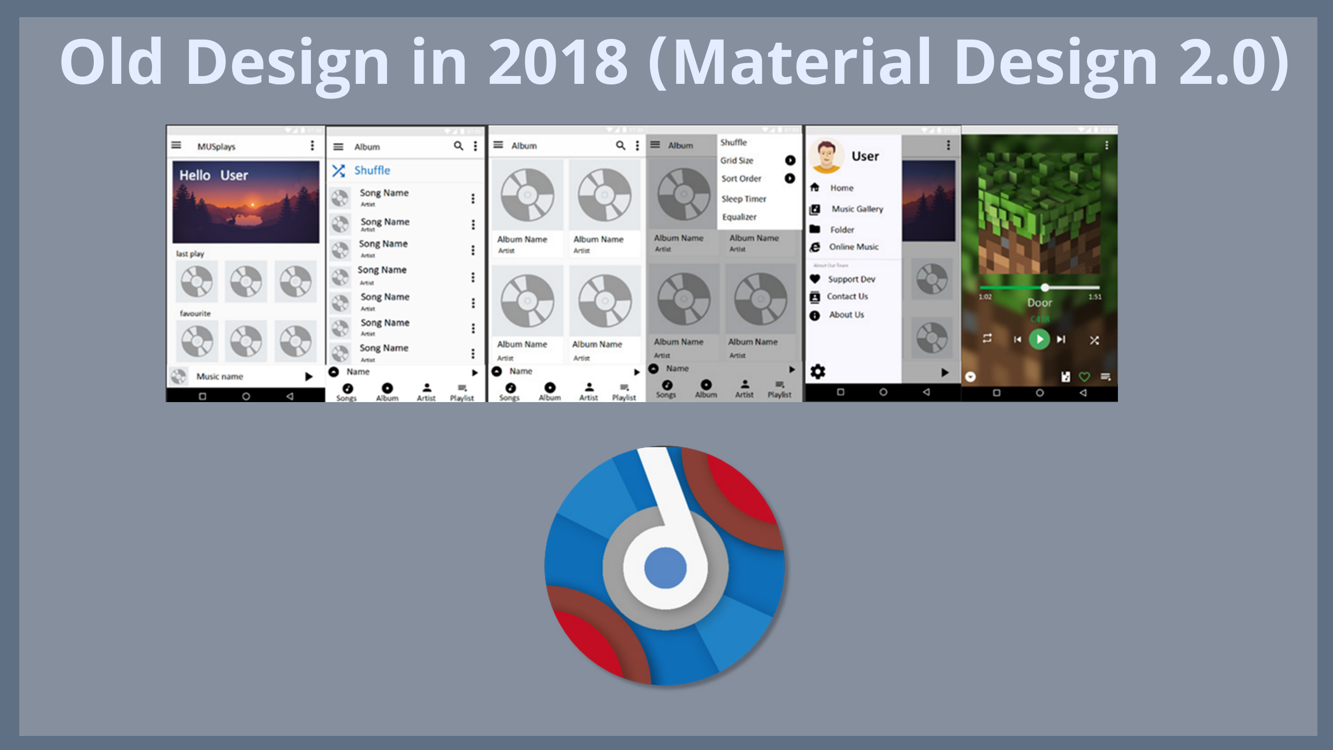Click the Internet Explorer icon beside Online Music

click(815, 247)
